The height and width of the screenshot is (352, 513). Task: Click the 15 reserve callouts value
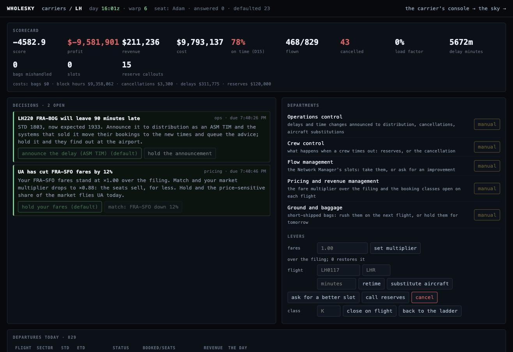click(x=127, y=65)
